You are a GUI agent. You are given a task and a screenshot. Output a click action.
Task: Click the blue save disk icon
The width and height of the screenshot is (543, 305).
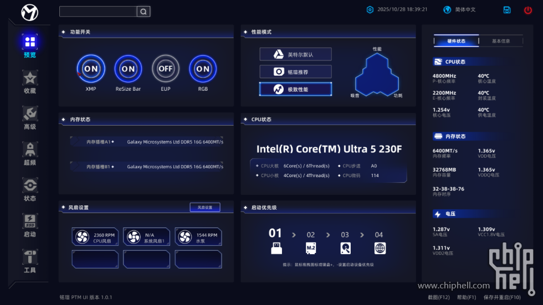coord(507,10)
